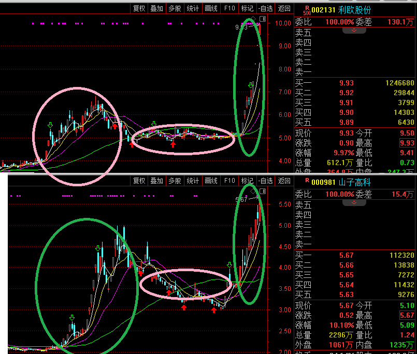Click the 买二 price 9.92
417x354 pixels.
346,93
